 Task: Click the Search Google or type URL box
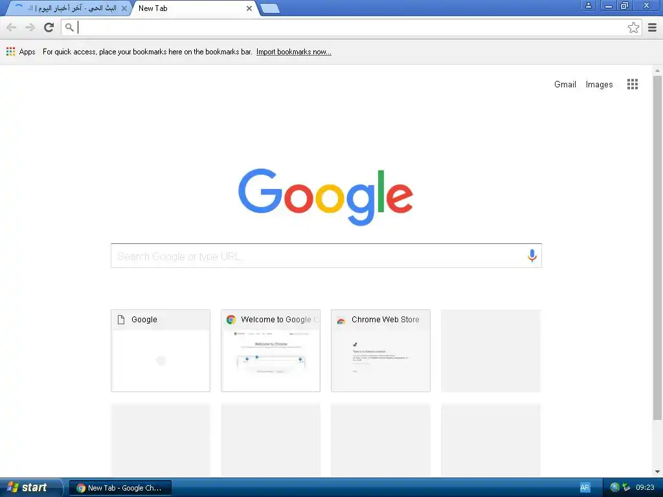tap(326, 256)
